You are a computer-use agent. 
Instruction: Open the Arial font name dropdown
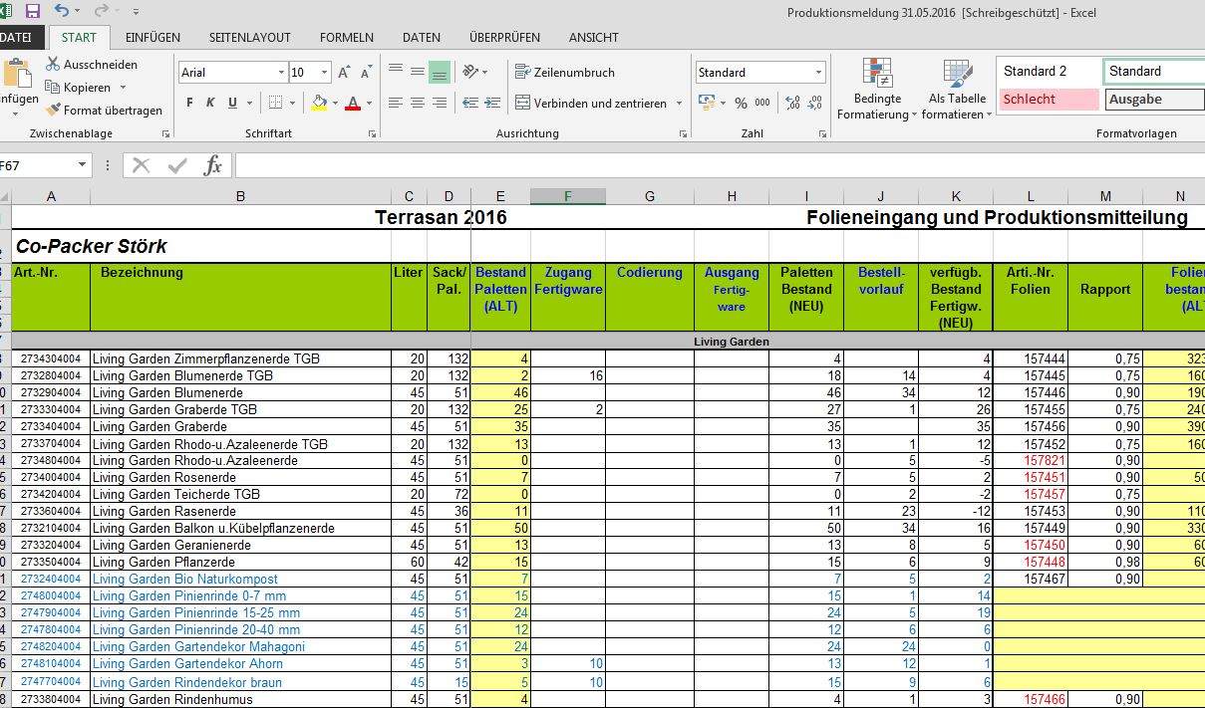point(282,72)
